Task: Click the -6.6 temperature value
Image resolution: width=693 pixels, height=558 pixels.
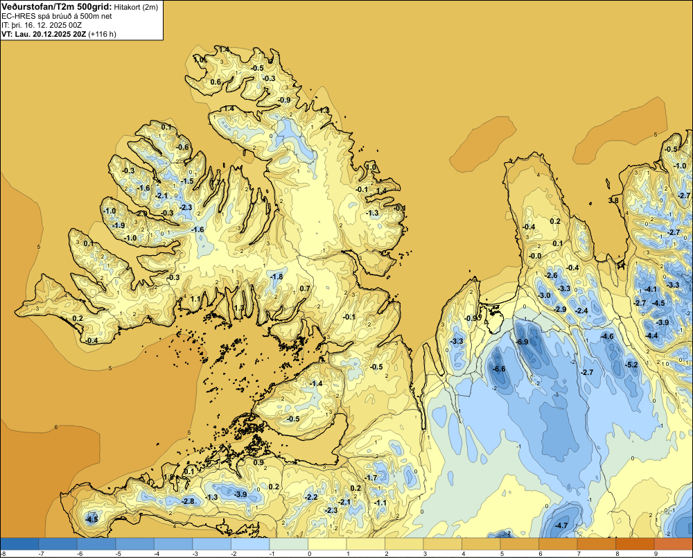Action: (499, 369)
